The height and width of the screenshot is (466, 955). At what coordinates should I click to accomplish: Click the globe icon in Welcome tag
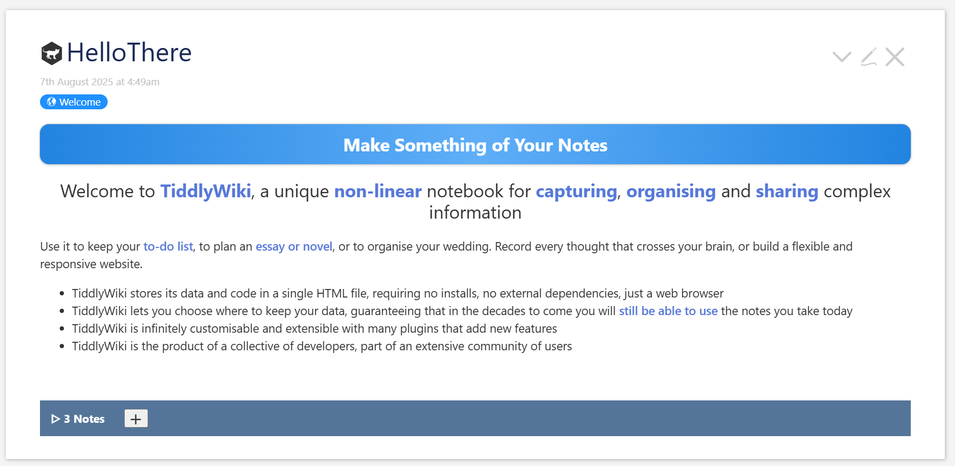pos(52,102)
